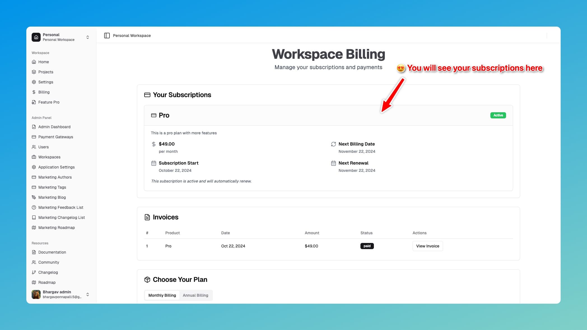Click the paid status pill on invoice row
The image size is (587, 330).
pos(367,246)
